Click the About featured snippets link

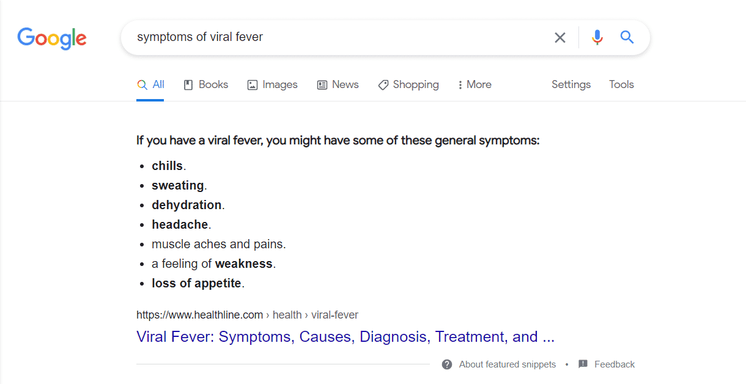pos(507,364)
